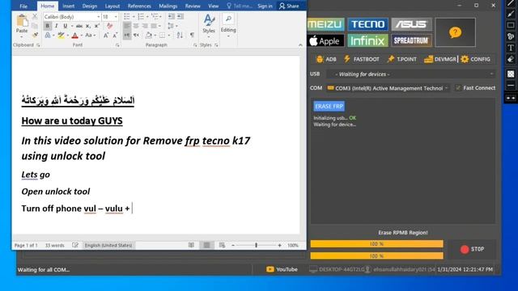This screenshot has width=518, height=291.
Task: Toggle Show/Hide paragraph marks
Action: coord(193,36)
